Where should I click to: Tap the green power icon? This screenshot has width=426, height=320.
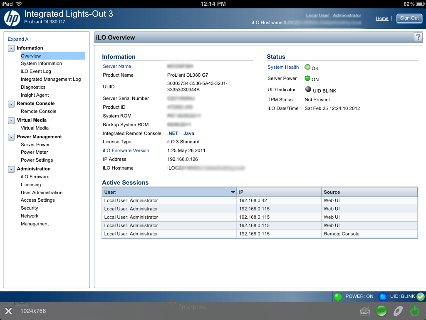[x=415, y=310]
